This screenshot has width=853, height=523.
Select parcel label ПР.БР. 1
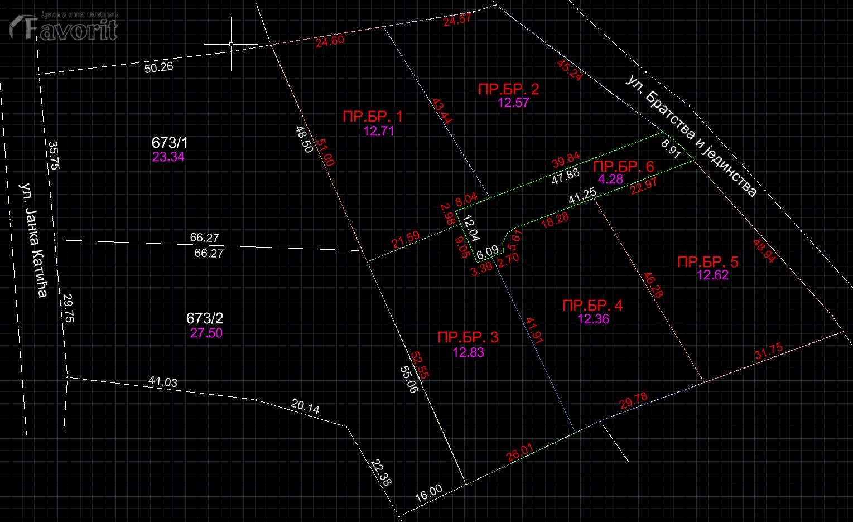pyautogui.click(x=373, y=117)
